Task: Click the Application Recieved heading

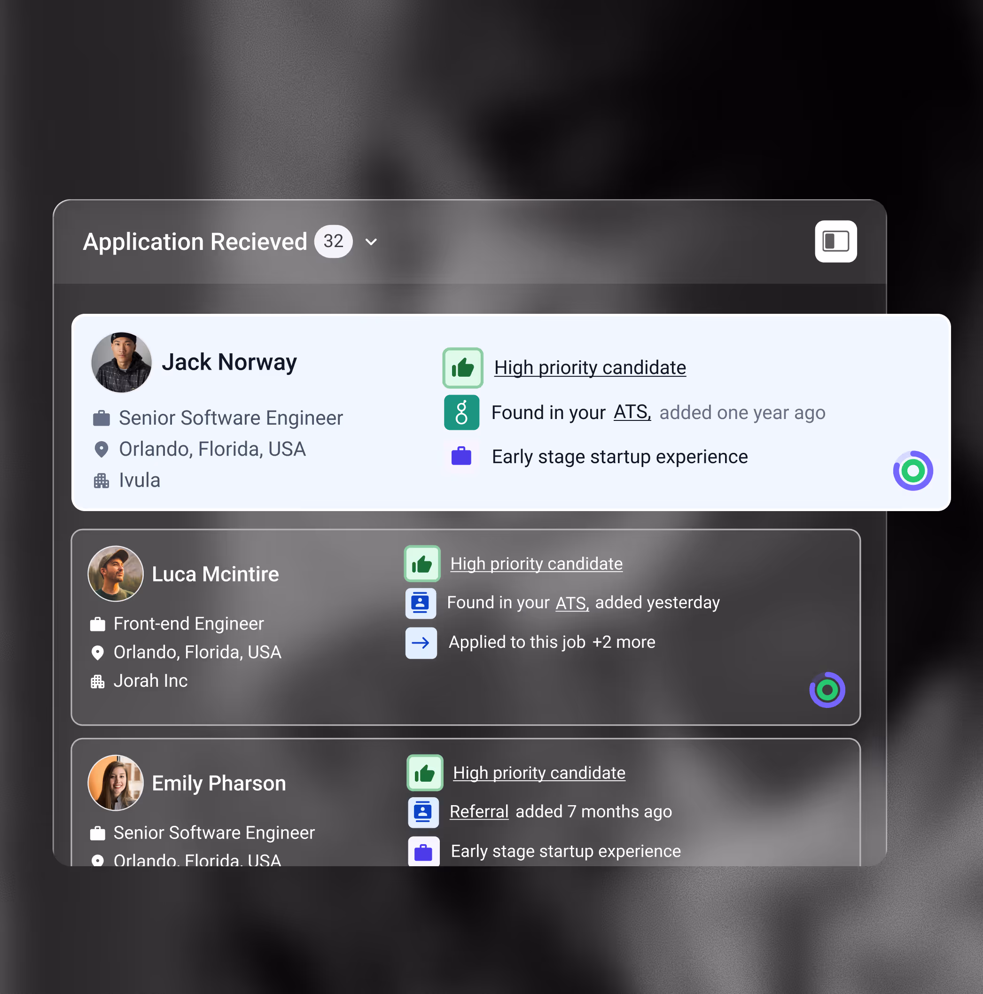Action: tap(195, 242)
